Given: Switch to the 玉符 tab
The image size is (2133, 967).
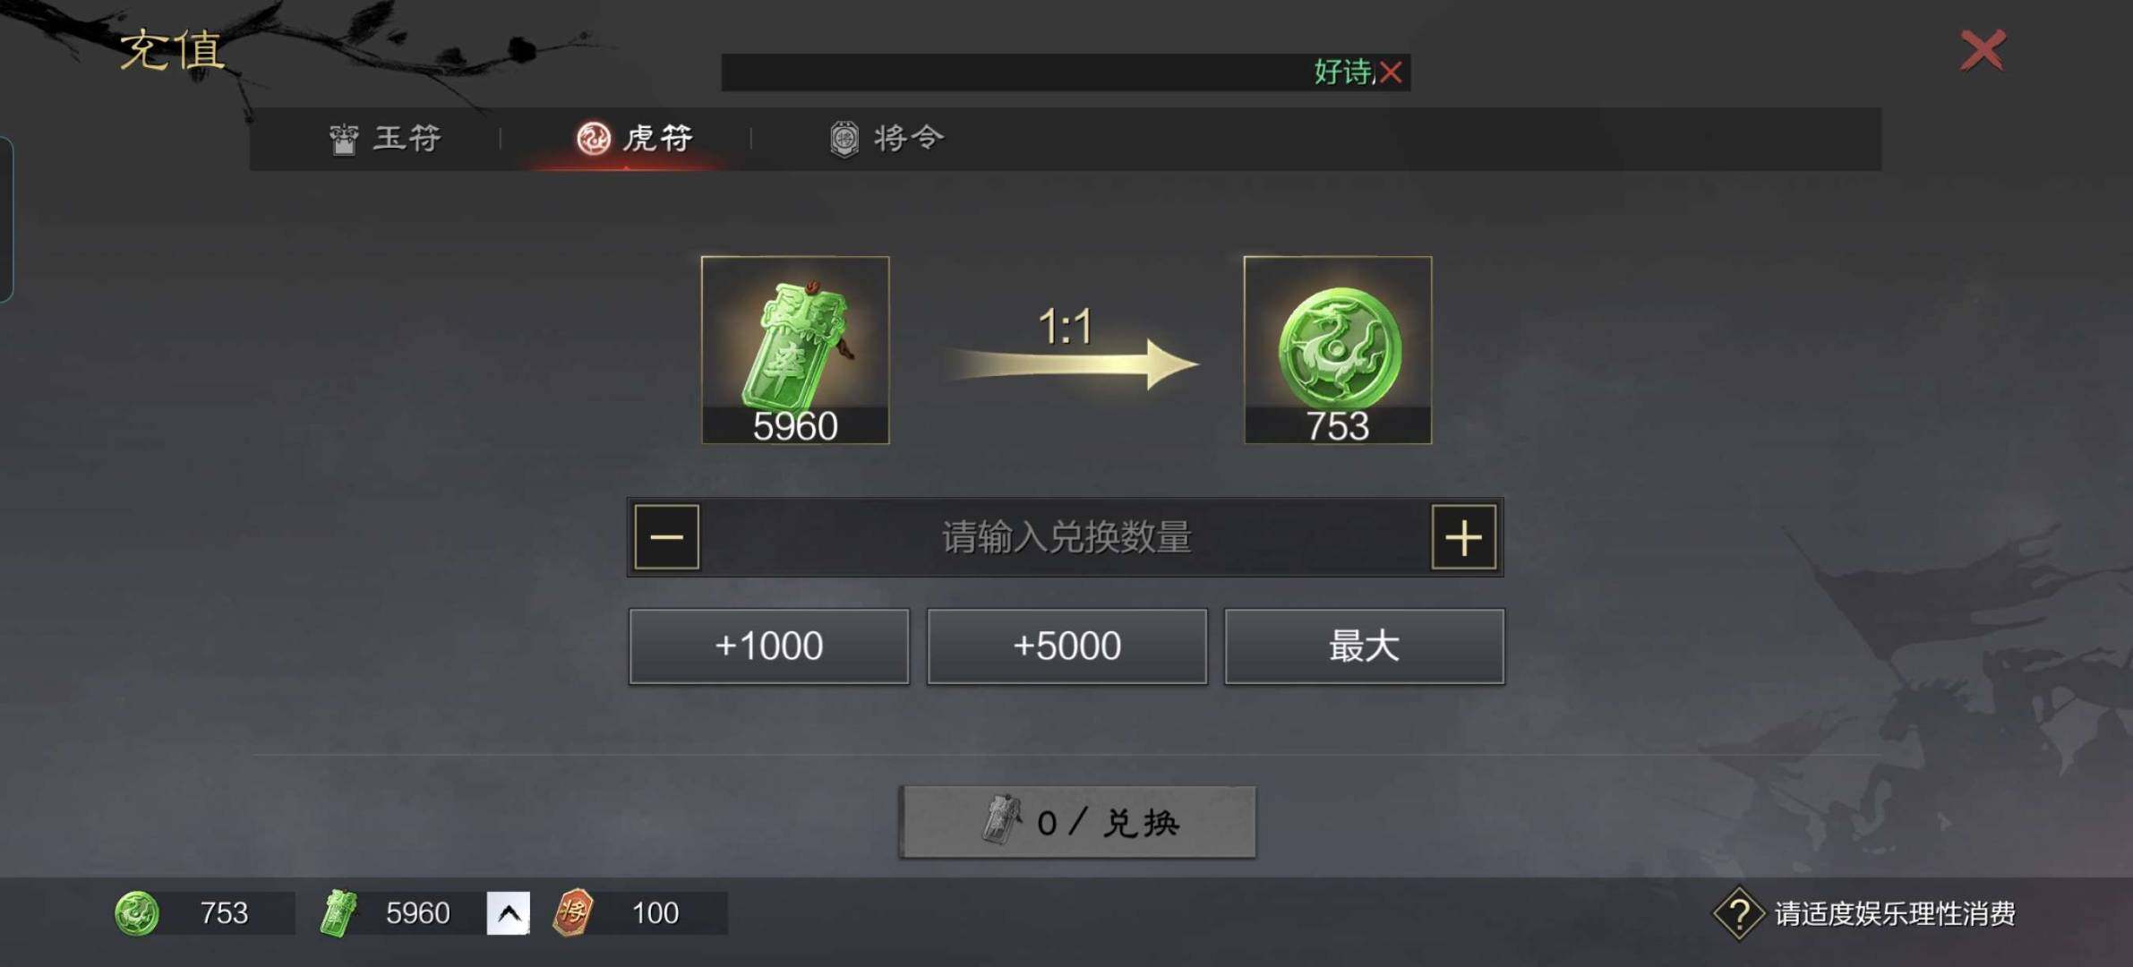Looking at the screenshot, I should pyautogui.click(x=385, y=138).
